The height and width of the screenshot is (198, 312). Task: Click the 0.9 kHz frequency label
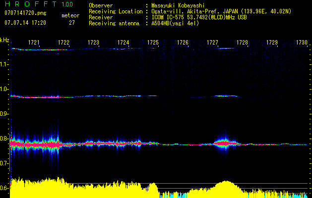click(4, 114)
